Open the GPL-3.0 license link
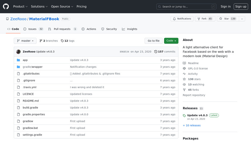 (x=198, y=68)
